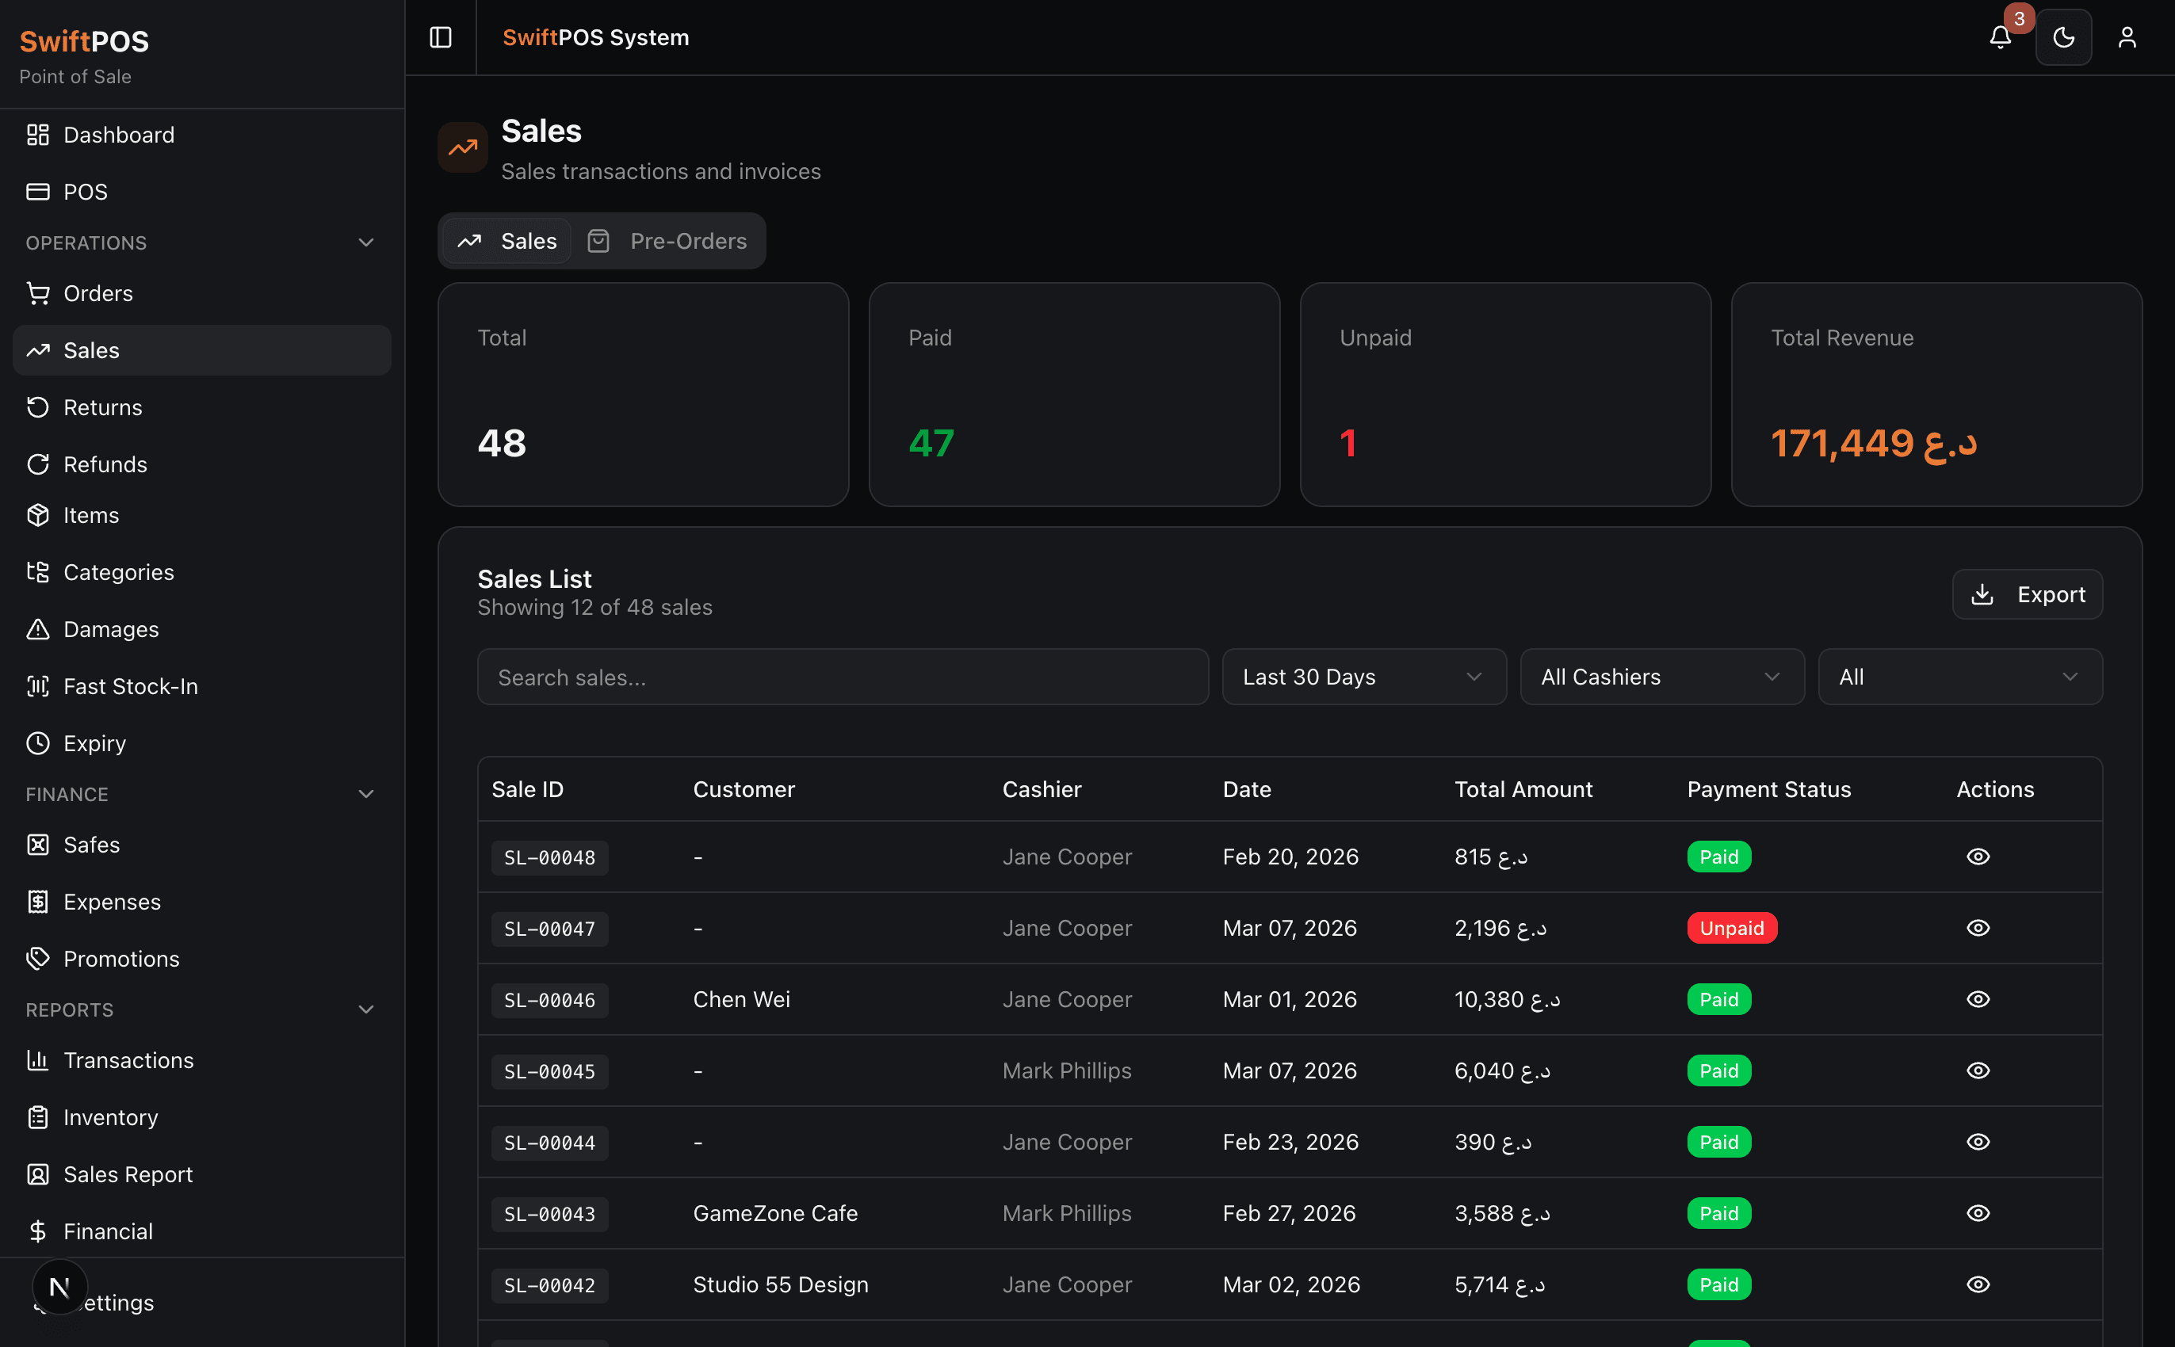Open Fast Stock-In from sidebar
2175x1347 pixels.
[130, 686]
